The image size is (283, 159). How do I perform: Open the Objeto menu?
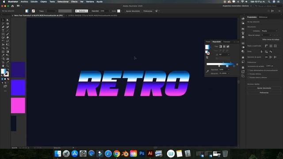pyautogui.click(x=43, y=2)
